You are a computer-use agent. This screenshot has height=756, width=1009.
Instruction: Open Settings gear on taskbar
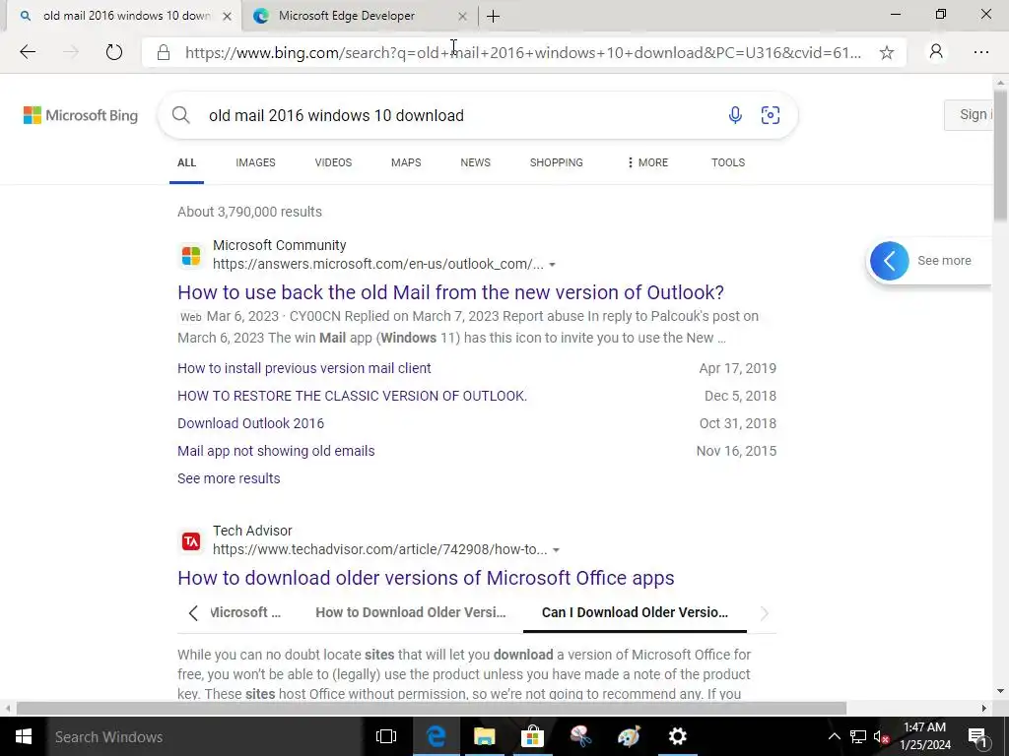(678, 736)
